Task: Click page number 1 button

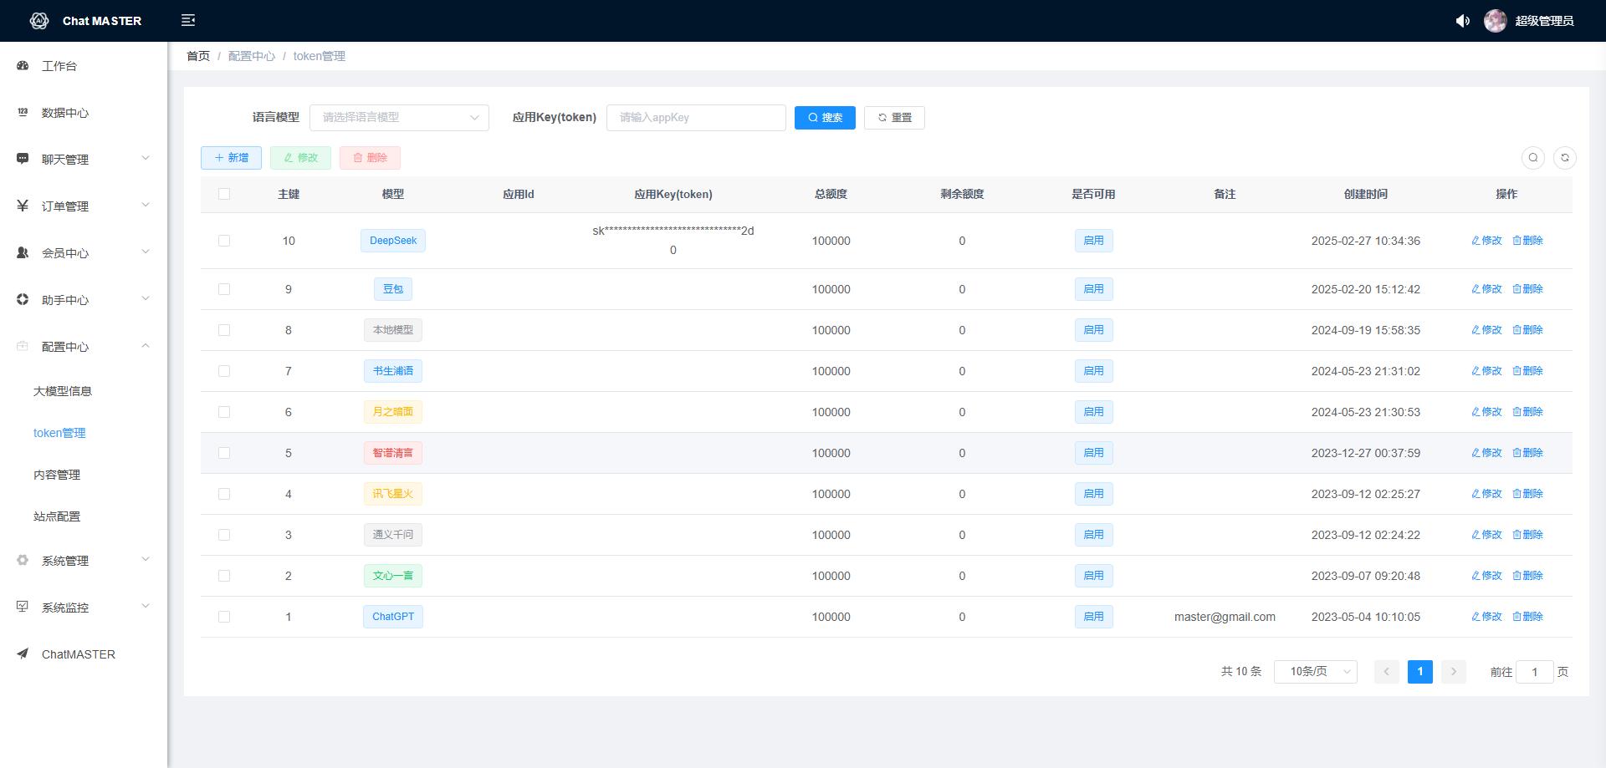Action: coord(1419,672)
